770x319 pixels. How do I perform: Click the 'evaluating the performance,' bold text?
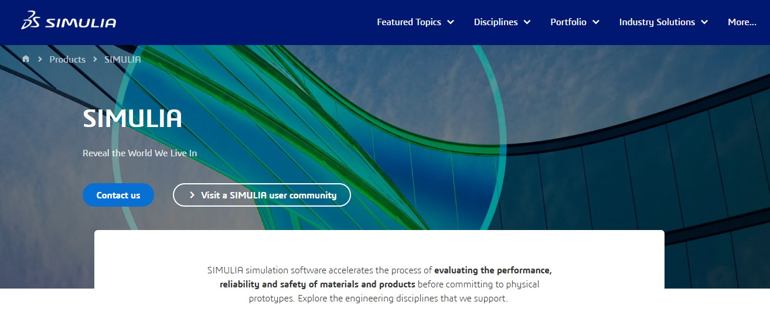tap(493, 270)
